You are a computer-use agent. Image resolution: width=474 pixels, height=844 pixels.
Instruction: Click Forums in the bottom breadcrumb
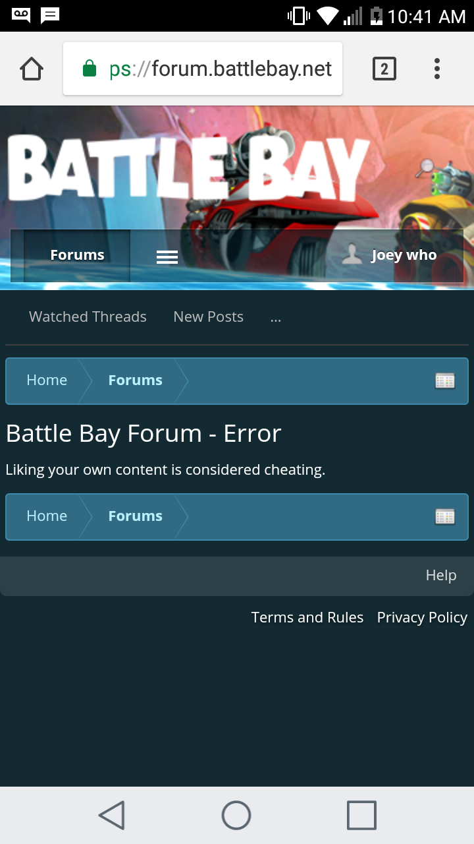135,516
